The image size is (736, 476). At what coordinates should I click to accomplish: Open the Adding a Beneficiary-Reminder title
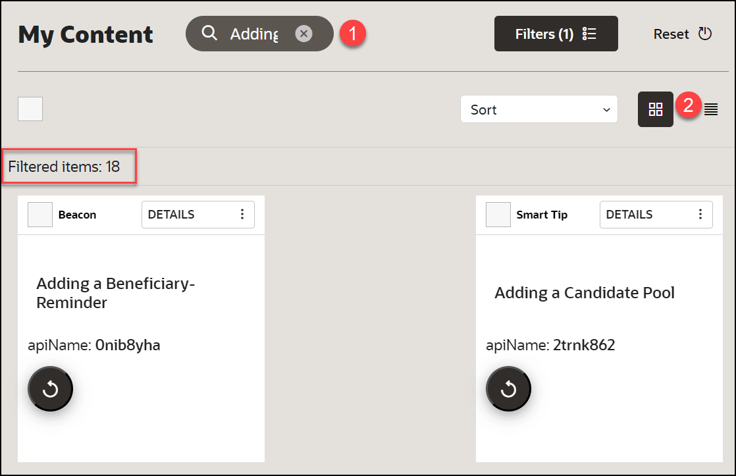(x=116, y=293)
